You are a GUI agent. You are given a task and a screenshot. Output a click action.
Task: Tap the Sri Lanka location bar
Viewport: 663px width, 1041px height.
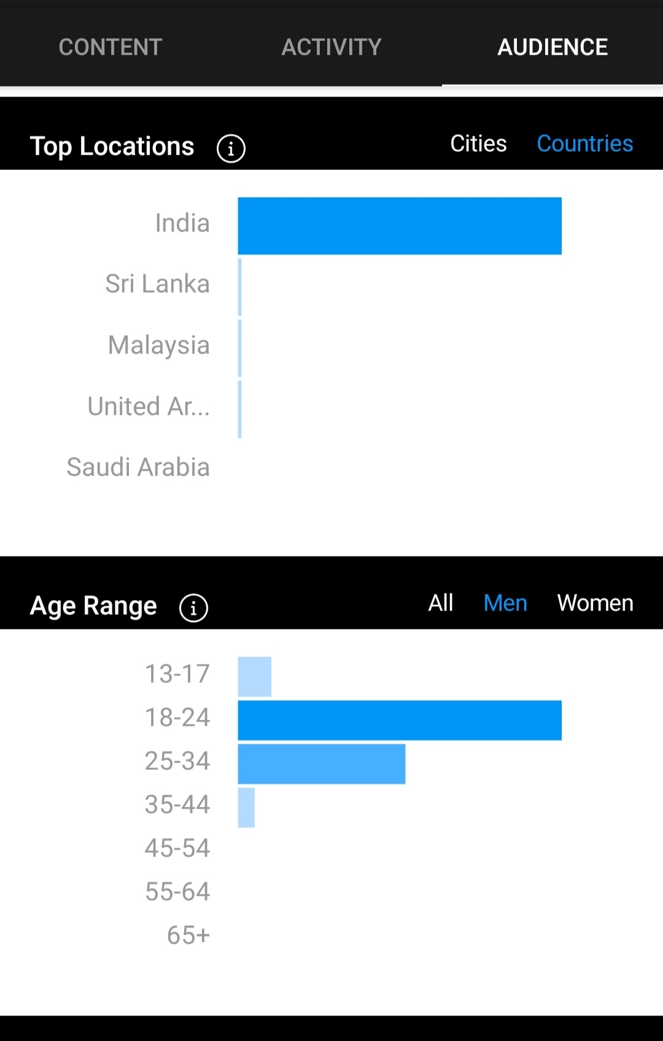click(240, 287)
